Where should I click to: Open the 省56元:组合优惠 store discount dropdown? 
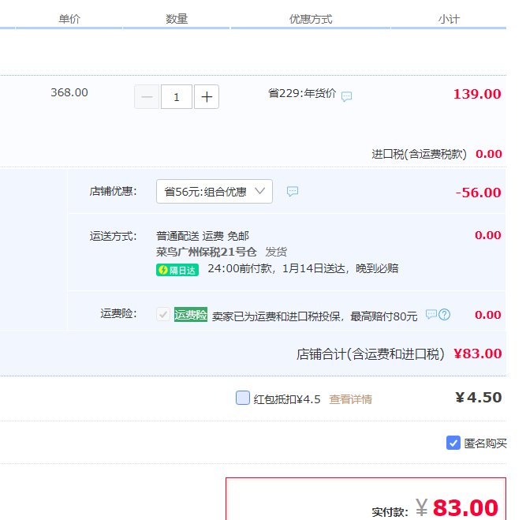(215, 192)
